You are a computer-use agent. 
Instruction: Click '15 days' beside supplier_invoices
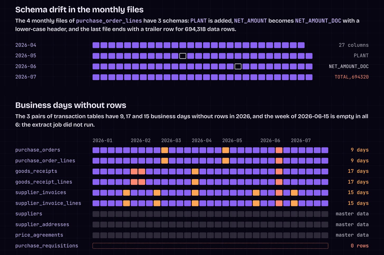(358, 193)
